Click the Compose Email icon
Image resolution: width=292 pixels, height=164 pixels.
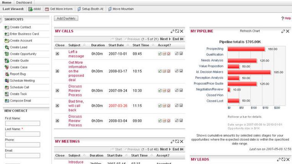[x=7, y=101]
